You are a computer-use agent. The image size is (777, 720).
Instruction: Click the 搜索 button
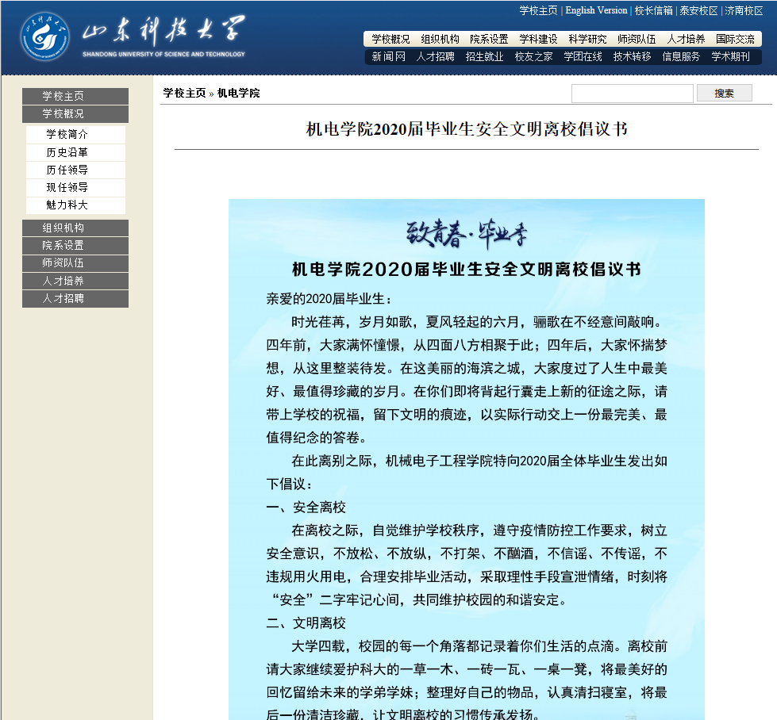click(x=724, y=93)
